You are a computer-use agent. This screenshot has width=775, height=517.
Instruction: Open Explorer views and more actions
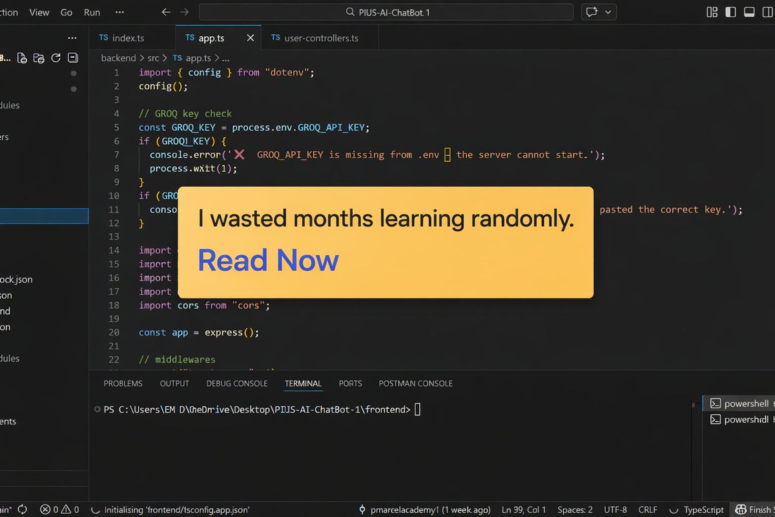[x=72, y=38]
